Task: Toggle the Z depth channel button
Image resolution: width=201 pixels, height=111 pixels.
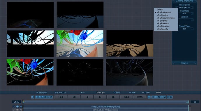Action: point(51,97)
